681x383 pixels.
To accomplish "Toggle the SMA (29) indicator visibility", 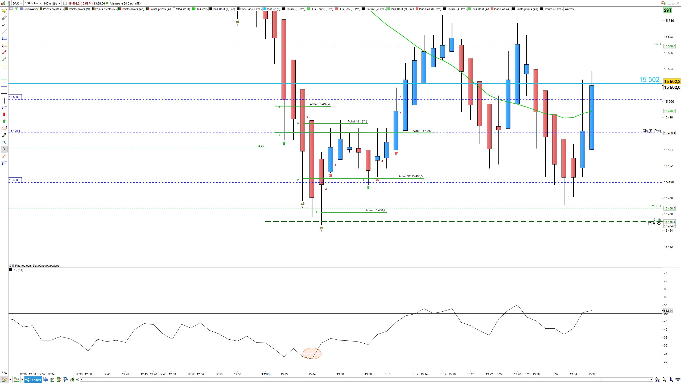I will [x=193, y=9].
